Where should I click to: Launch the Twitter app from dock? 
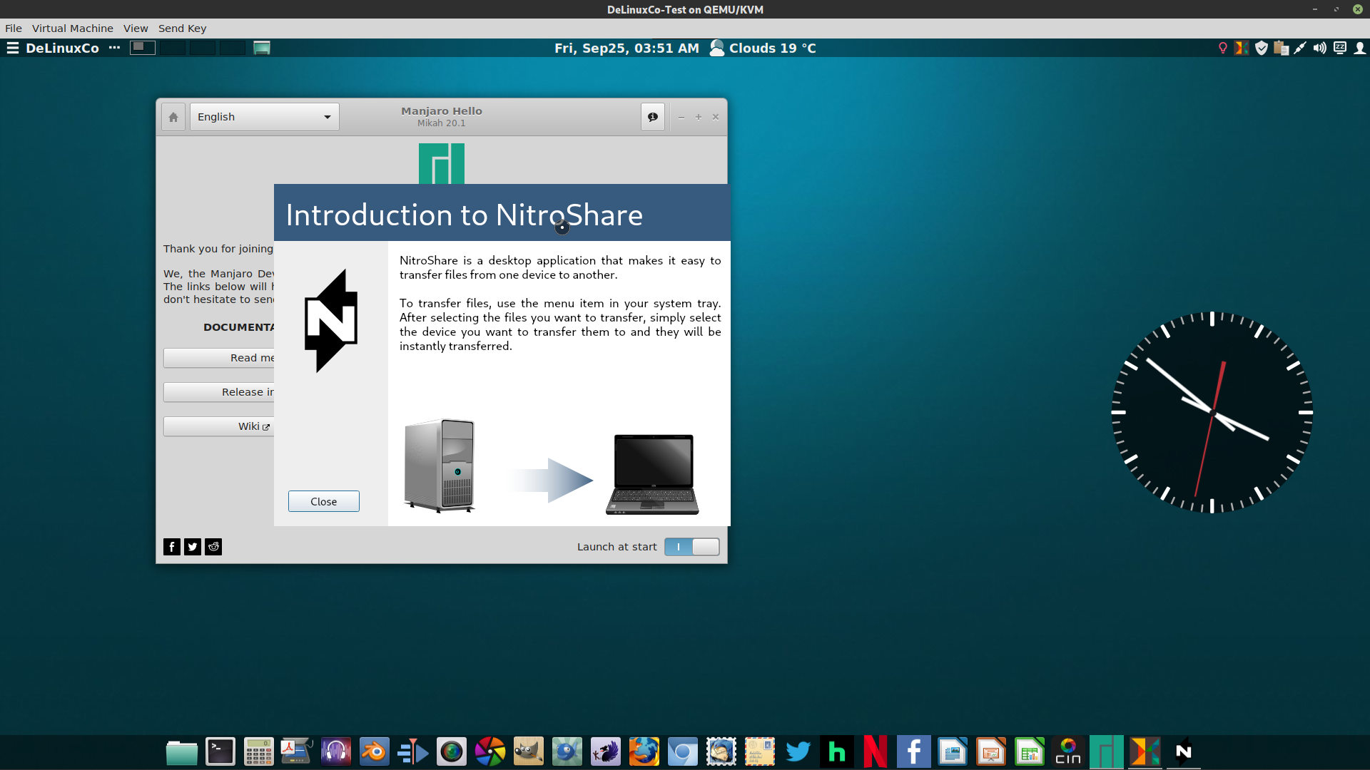(798, 751)
